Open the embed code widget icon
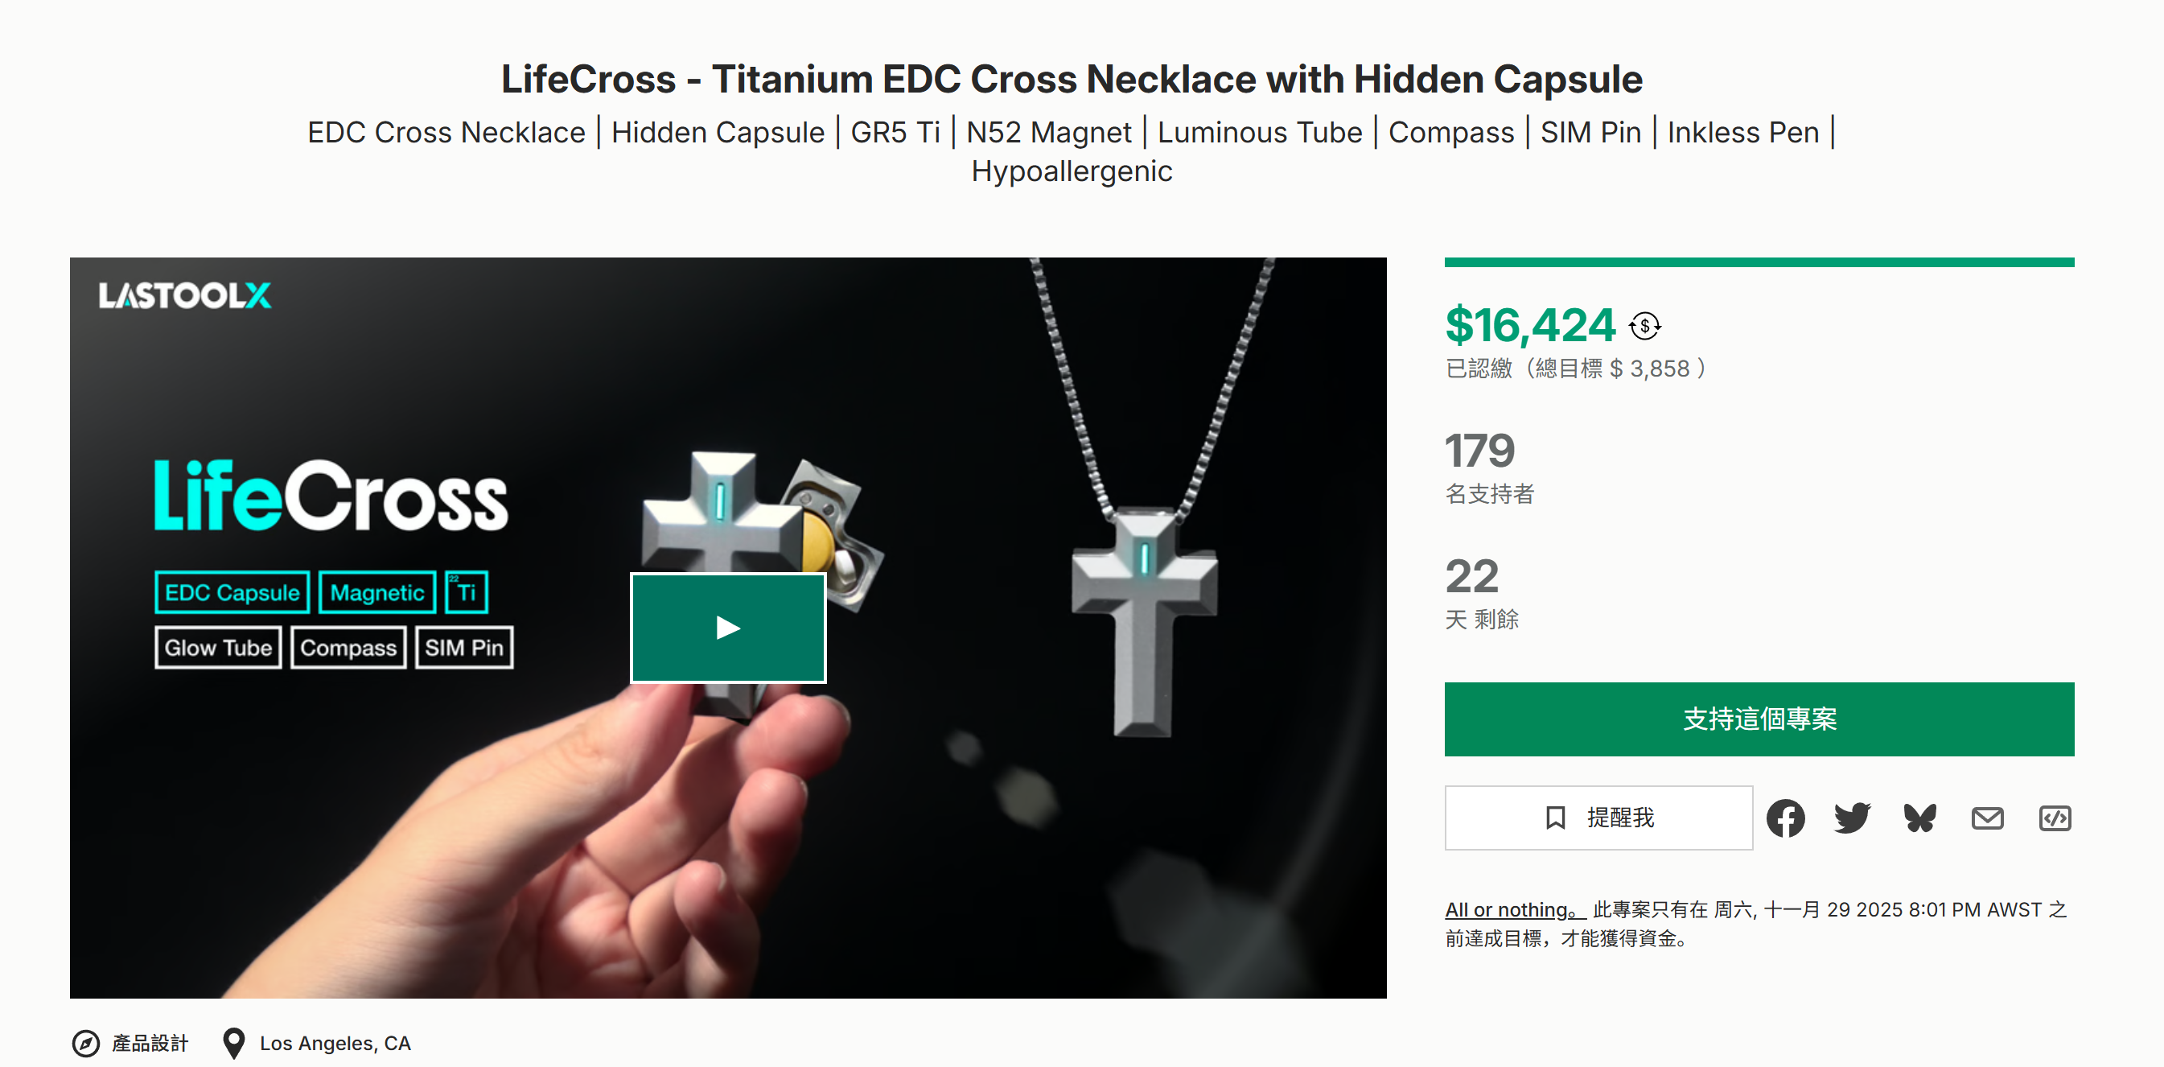 [2054, 818]
